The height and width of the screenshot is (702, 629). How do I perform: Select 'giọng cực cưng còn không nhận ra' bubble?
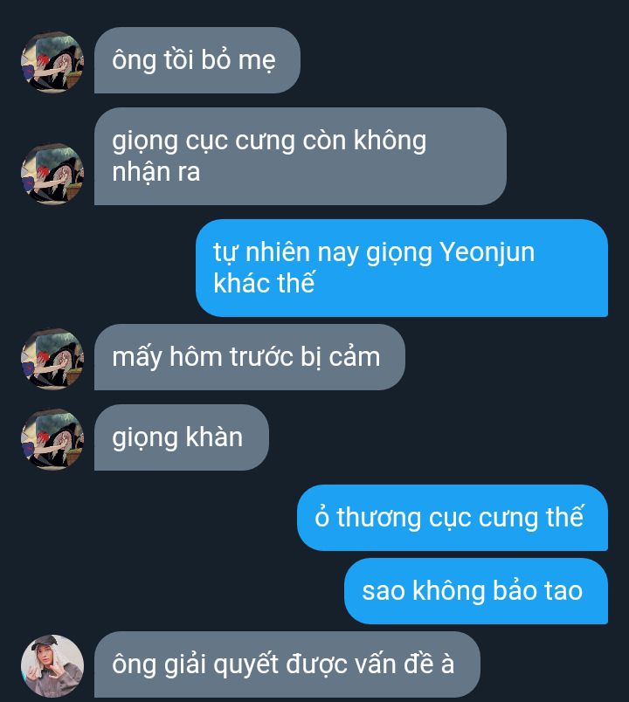click(301, 156)
